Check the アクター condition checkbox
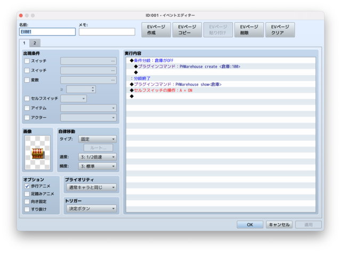Screen dimensions: 341x253 tap(27, 118)
